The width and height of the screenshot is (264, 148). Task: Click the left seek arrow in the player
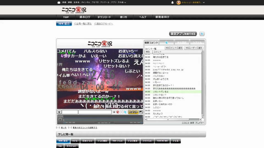[x=64, y=123]
